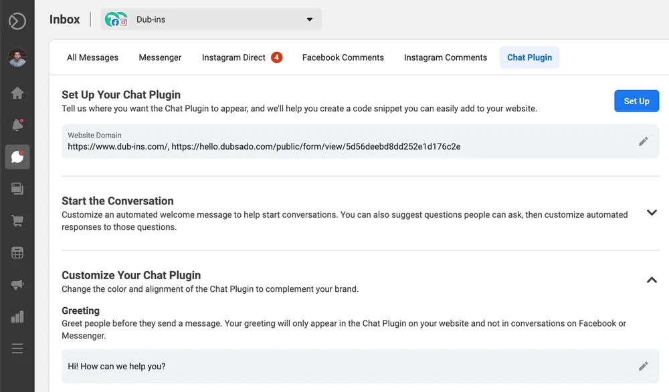Image resolution: width=669 pixels, height=392 pixels.
Task: Edit the greeting message pencil icon
Action: 643,367
